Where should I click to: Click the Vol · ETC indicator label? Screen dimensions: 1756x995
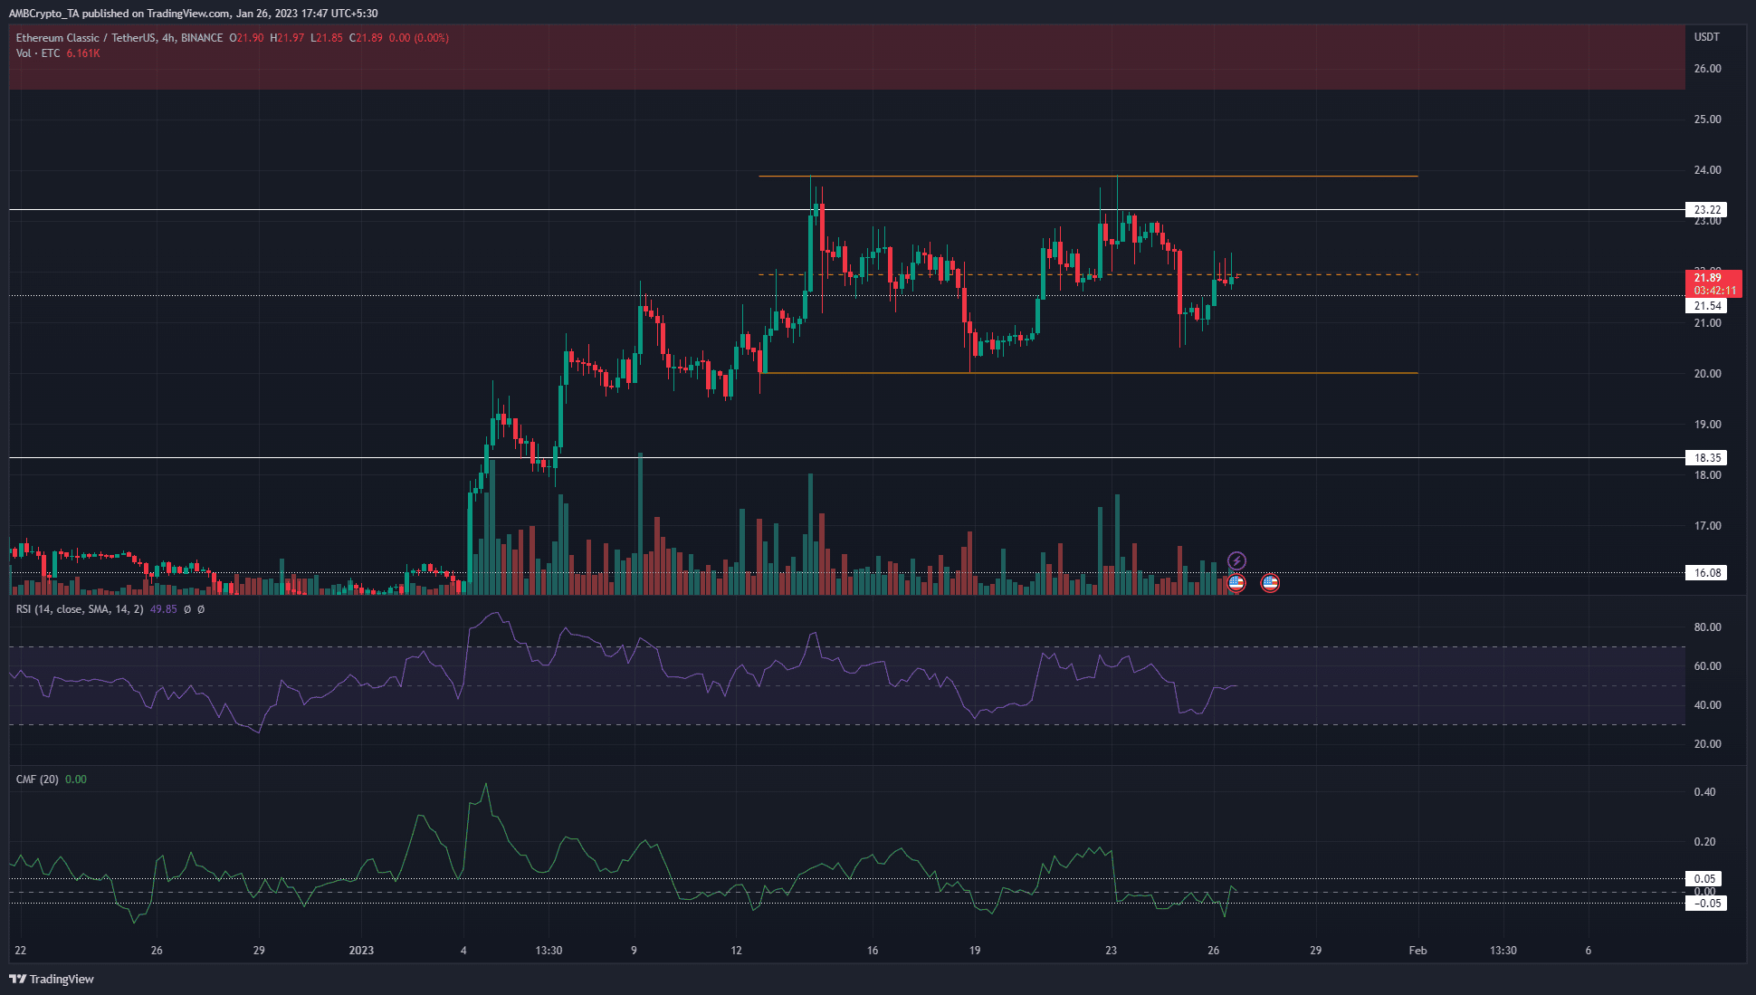coord(38,53)
